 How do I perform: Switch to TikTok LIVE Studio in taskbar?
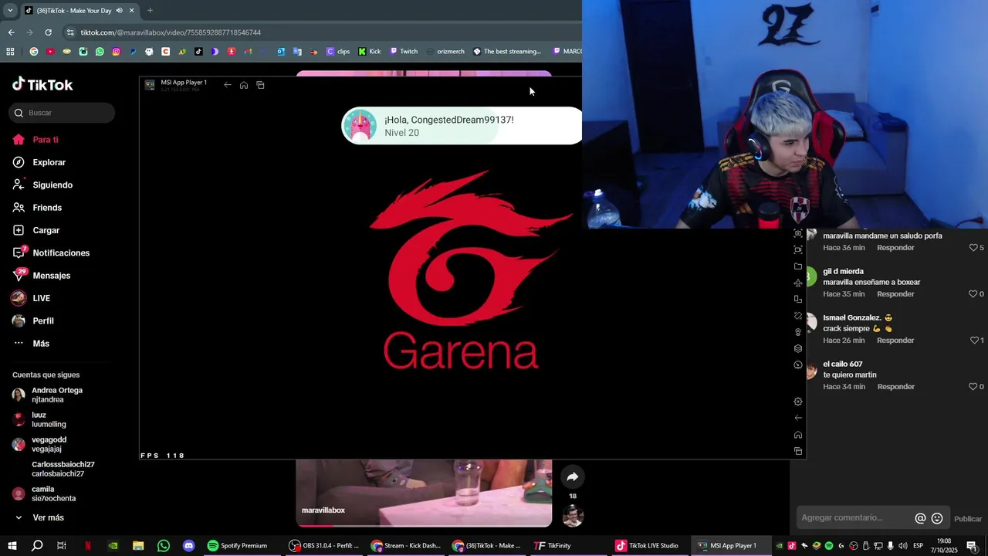(647, 545)
